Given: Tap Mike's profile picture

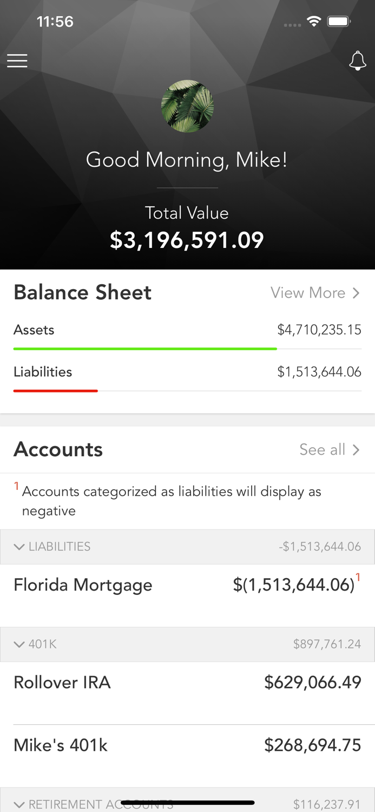Looking at the screenshot, I should (187, 106).
